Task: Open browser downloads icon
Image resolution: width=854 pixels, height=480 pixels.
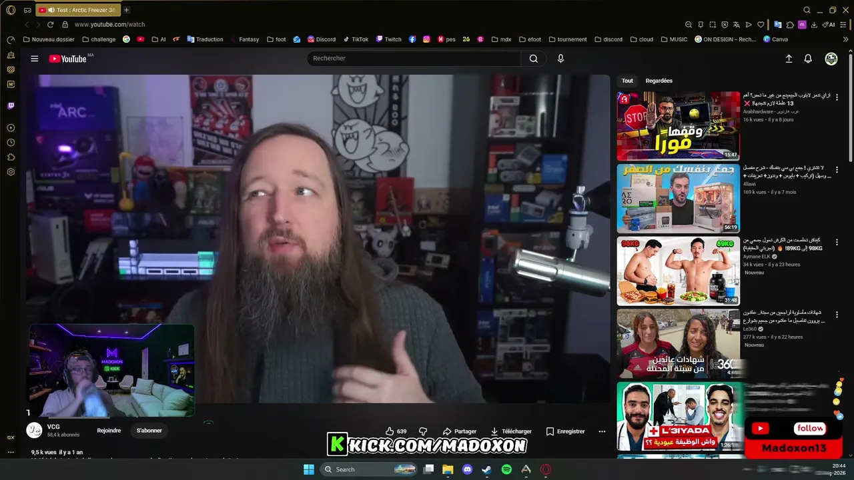Action: [815, 25]
